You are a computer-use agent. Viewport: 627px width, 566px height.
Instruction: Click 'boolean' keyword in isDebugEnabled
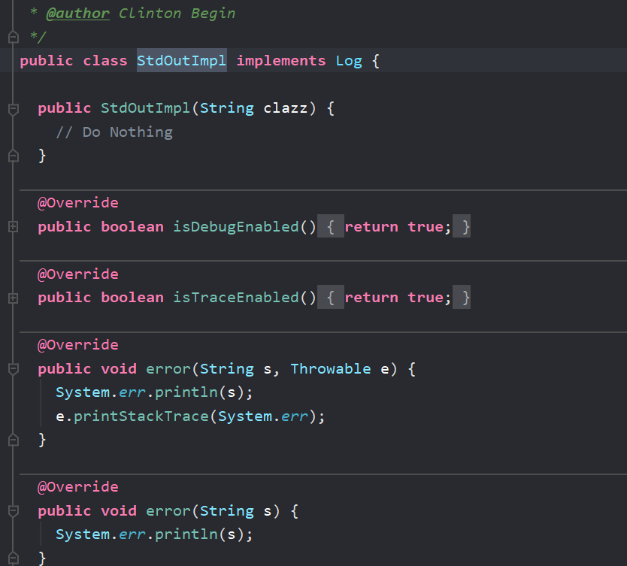tap(132, 227)
